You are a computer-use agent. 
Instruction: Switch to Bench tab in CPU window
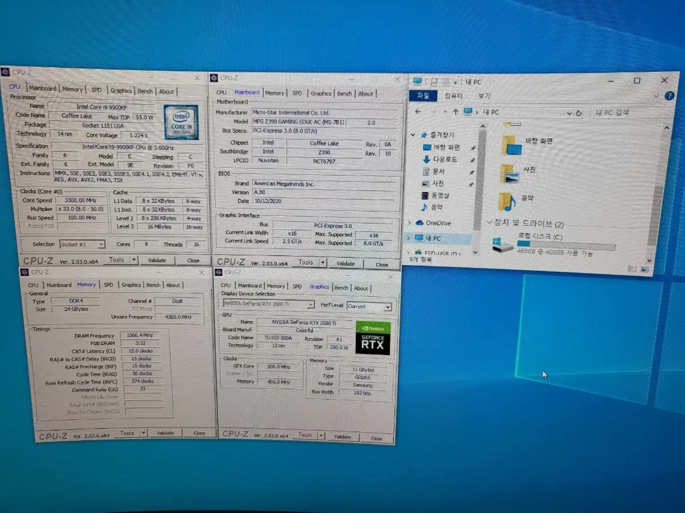pyautogui.click(x=146, y=91)
